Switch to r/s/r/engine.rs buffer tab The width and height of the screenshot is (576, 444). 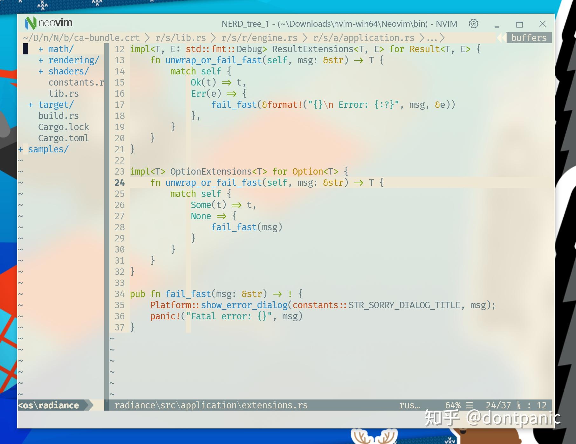tap(259, 38)
